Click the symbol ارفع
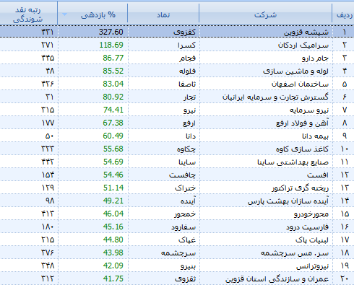The height and width of the screenshot is (285, 354). click(x=189, y=123)
